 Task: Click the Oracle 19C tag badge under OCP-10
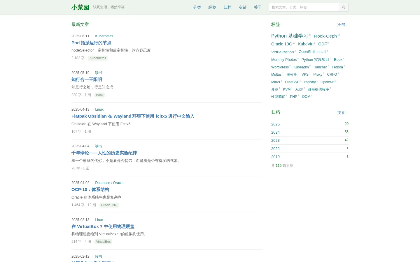pos(109,205)
